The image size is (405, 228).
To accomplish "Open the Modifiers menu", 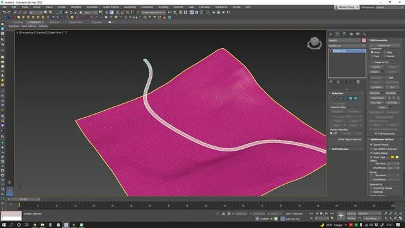I will tap(76, 7).
